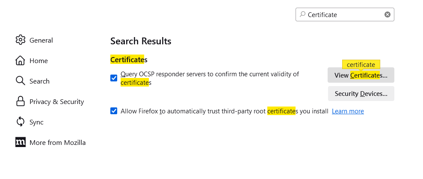Clear the settings search with the X icon
423x179 pixels.
pos(387,14)
